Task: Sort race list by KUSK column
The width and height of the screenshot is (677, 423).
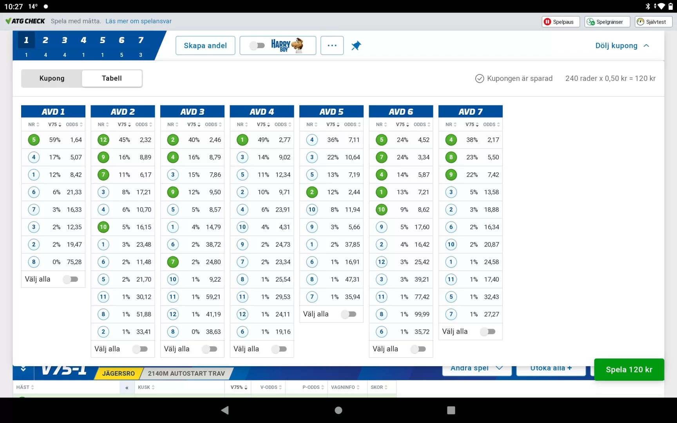Action: tap(146, 387)
